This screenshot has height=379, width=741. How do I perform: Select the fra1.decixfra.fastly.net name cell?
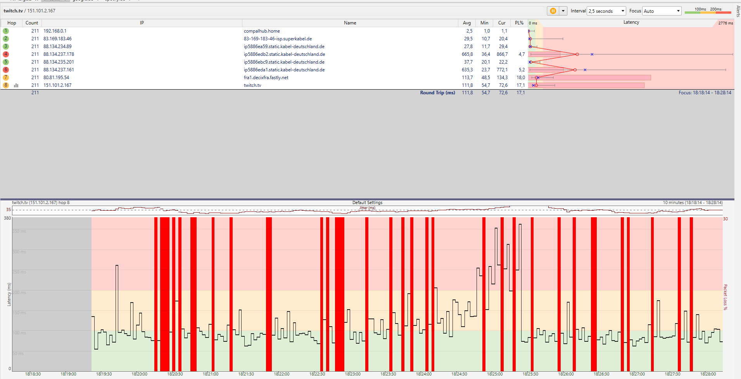click(266, 78)
